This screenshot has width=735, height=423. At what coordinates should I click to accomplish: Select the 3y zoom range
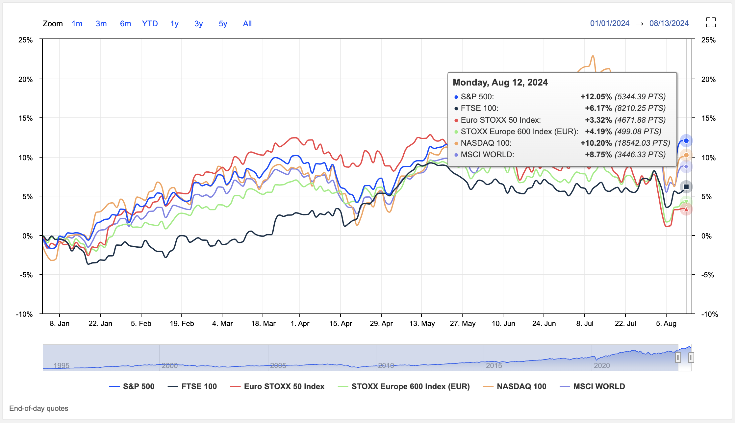tap(199, 24)
